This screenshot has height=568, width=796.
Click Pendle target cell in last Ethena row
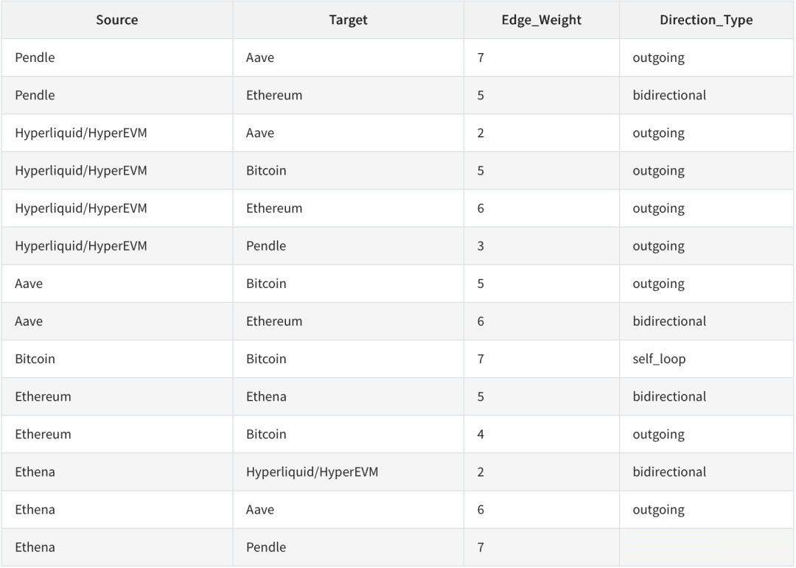click(266, 547)
